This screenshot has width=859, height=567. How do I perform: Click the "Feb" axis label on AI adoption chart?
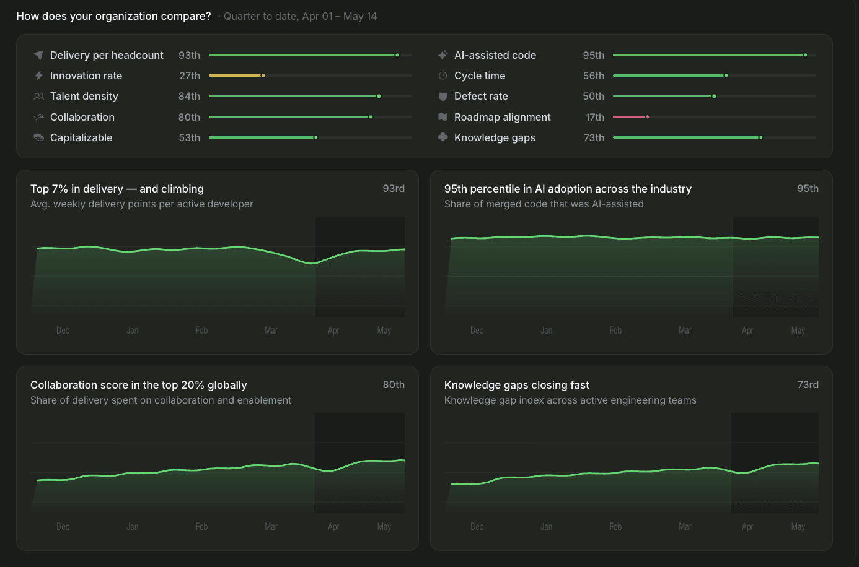click(x=615, y=331)
